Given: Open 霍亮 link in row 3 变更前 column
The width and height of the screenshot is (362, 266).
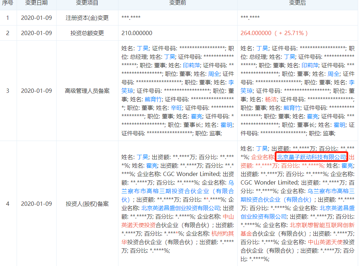Looking at the screenshot, I should pos(197,116).
